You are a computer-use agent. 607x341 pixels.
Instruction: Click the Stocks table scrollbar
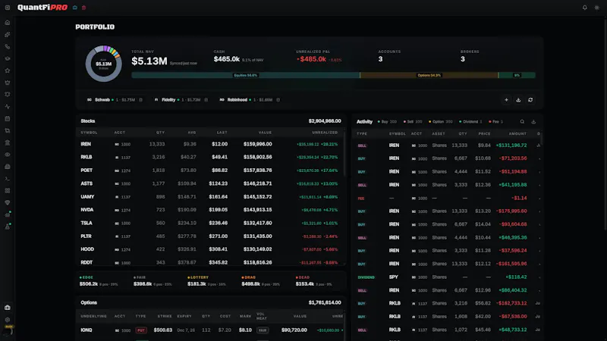coord(344,155)
